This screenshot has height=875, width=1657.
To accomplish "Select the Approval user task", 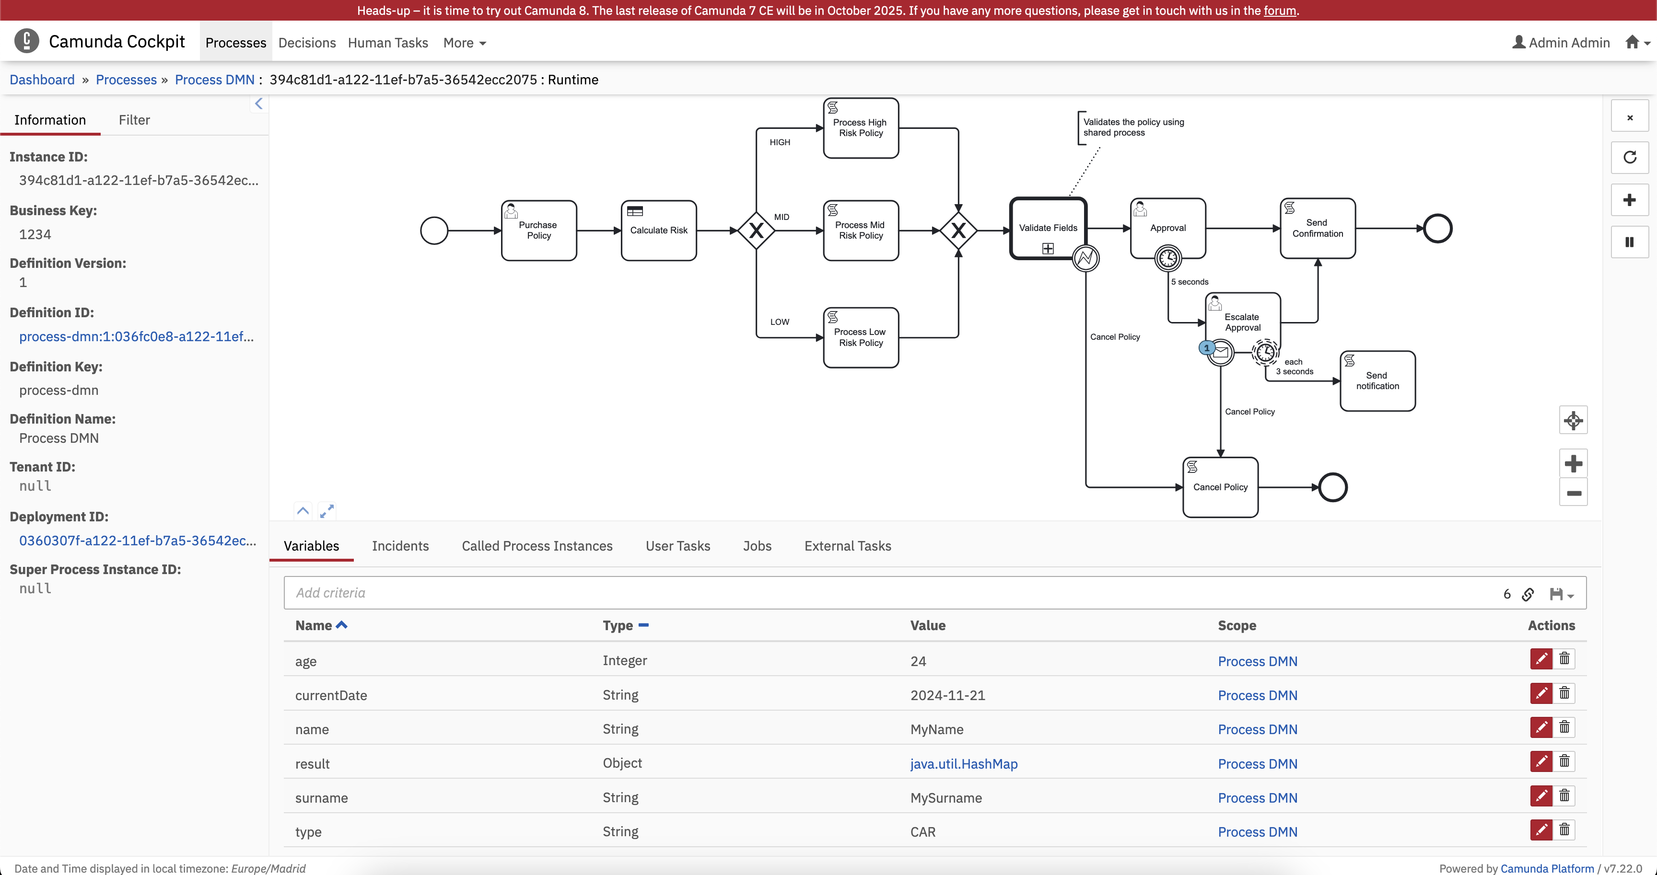I will click(x=1168, y=228).
